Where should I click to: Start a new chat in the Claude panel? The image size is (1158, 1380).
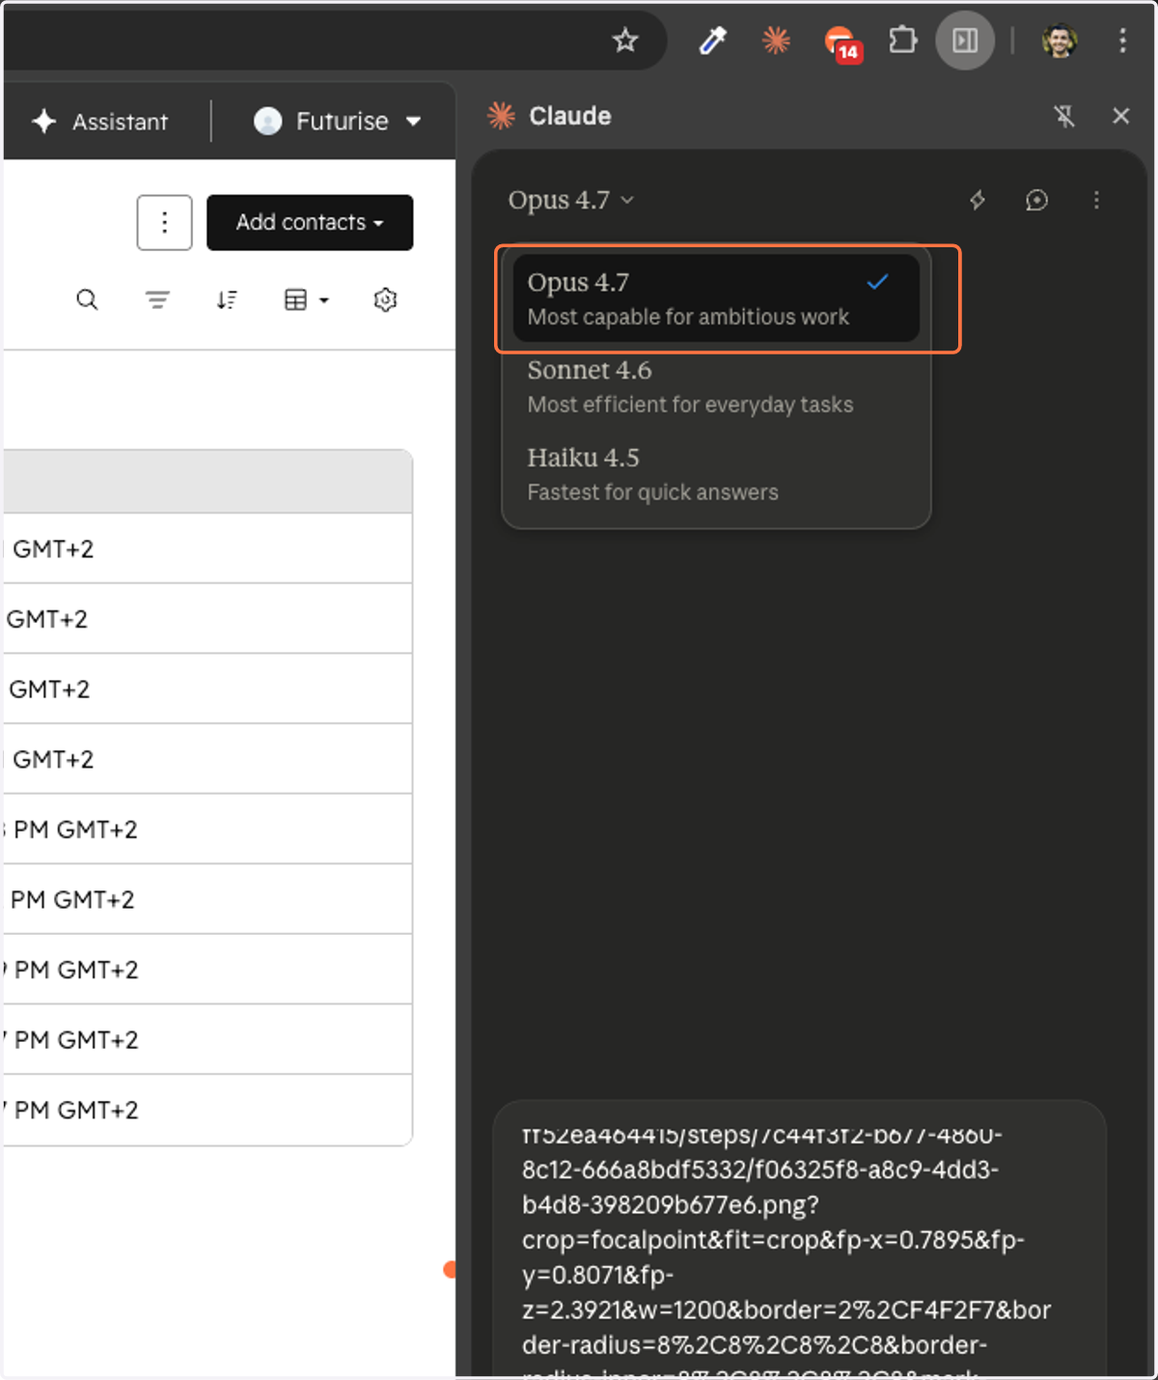pyautogui.click(x=1037, y=200)
